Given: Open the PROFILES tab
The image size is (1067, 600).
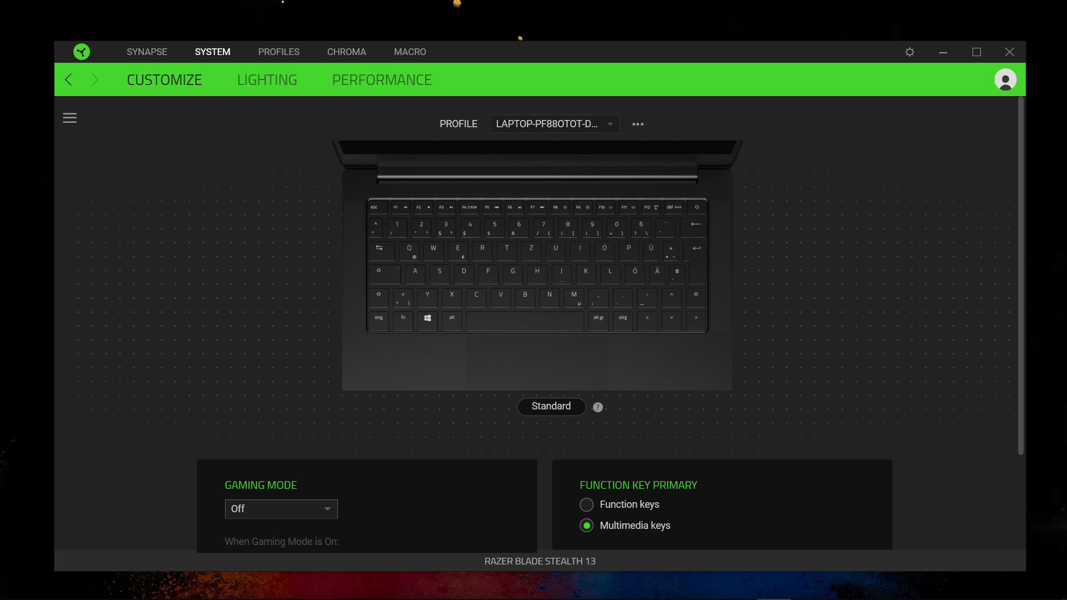Looking at the screenshot, I should 278,52.
